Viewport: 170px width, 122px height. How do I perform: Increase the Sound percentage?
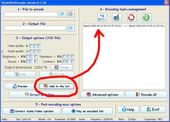tap(36, 61)
